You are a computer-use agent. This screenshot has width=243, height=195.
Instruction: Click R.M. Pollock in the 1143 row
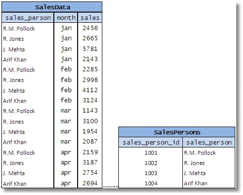[x=19, y=111]
